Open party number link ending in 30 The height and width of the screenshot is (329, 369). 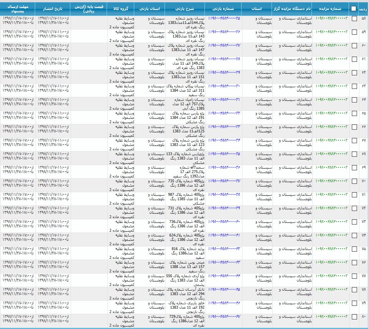coord(224,86)
